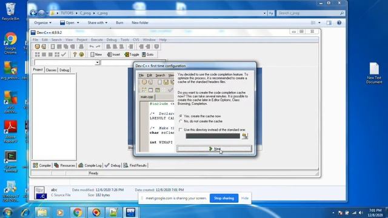The height and width of the screenshot is (218, 388).
Task: Click the TUTORS breadcrumb in the address bar
Action: (x=67, y=13)
